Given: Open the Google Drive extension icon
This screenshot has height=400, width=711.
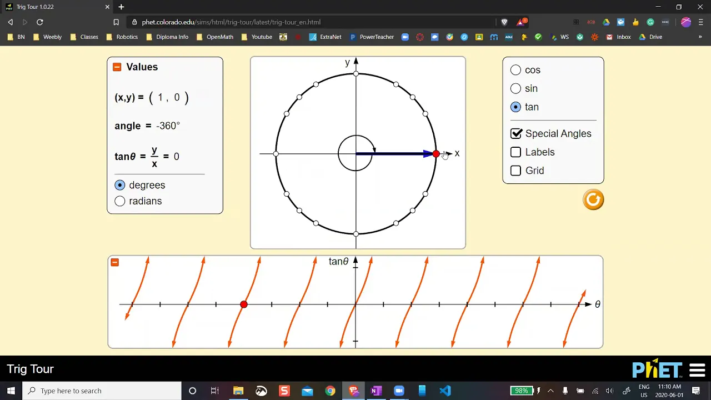Looking at the screenshot, I should [606, 22].
